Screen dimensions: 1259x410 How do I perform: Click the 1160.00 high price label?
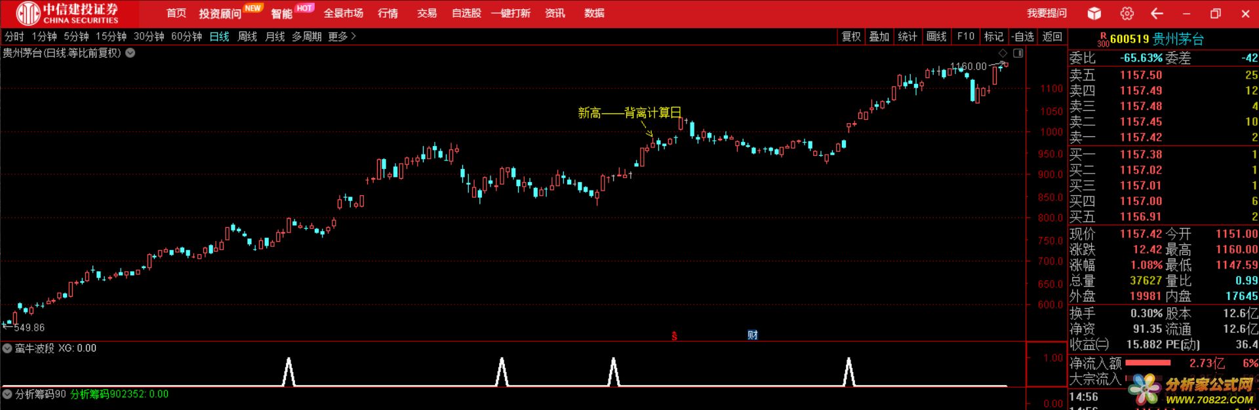click(968, 66)
